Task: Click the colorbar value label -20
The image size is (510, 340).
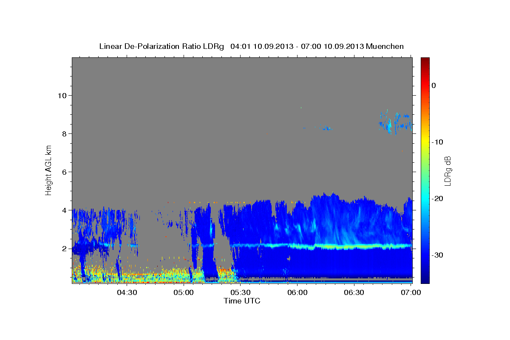Action: click(438, 198)
